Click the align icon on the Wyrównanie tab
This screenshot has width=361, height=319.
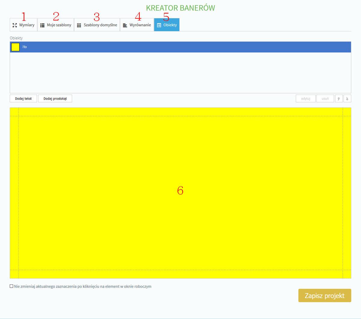click(125, 25)
